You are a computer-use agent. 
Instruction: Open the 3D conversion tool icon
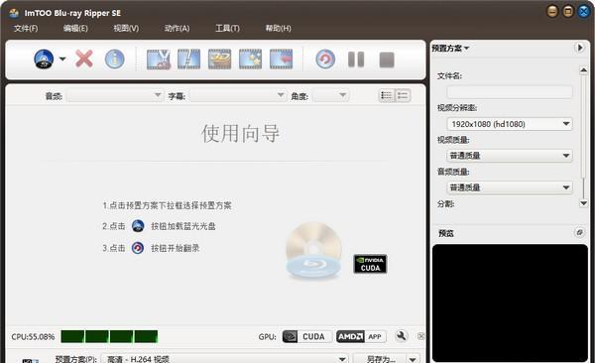(x=220, y=60)
